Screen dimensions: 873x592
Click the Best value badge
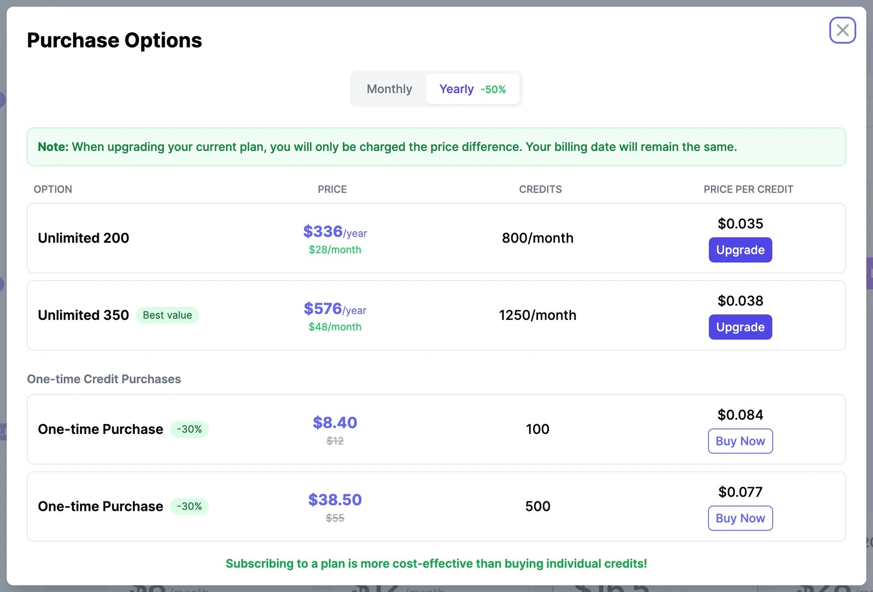click(167, 315)
